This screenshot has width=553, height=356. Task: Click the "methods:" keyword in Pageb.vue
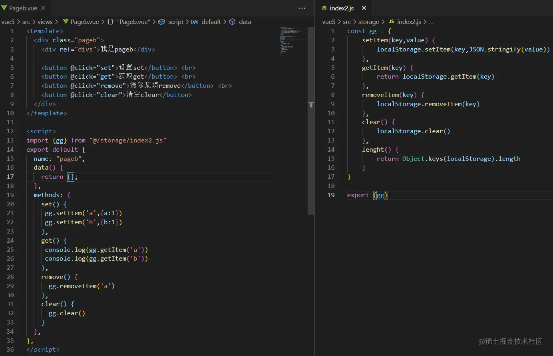point(48,195)
